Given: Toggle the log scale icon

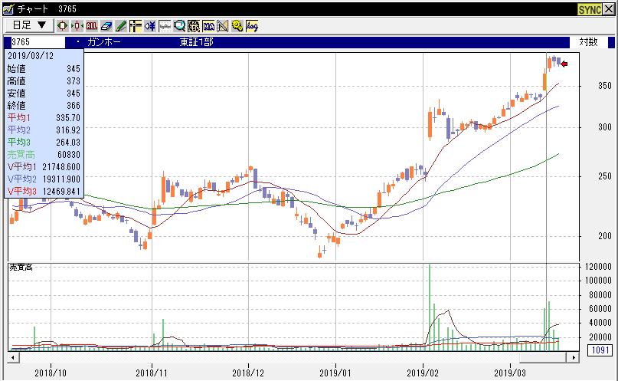Looking at the screenshot, I should tap(252, 25).
